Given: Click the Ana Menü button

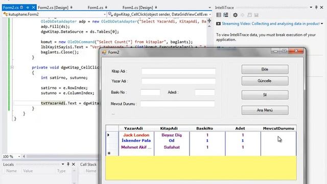Looking at the screenshot, I should pos(265,110).
